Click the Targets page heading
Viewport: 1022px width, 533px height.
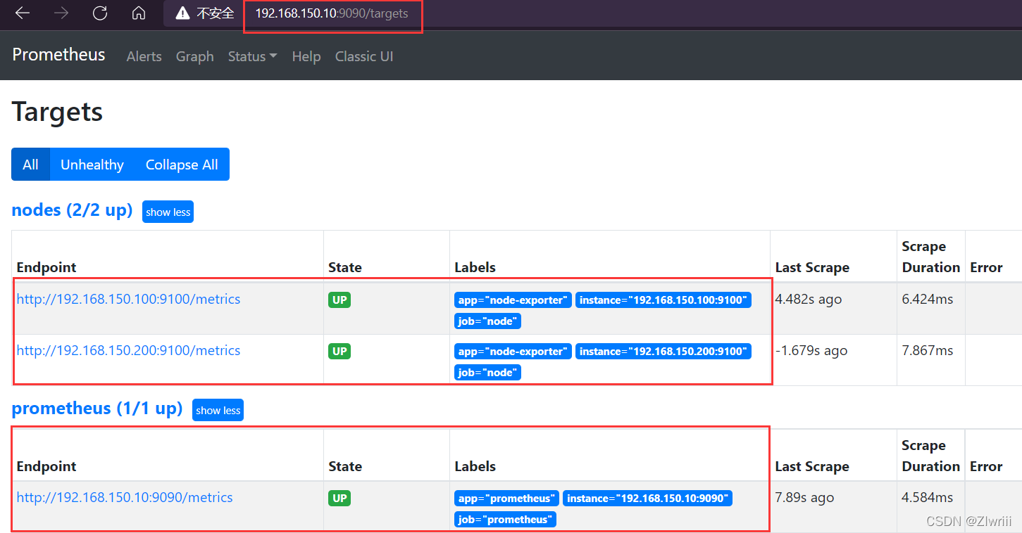(57, 112)
